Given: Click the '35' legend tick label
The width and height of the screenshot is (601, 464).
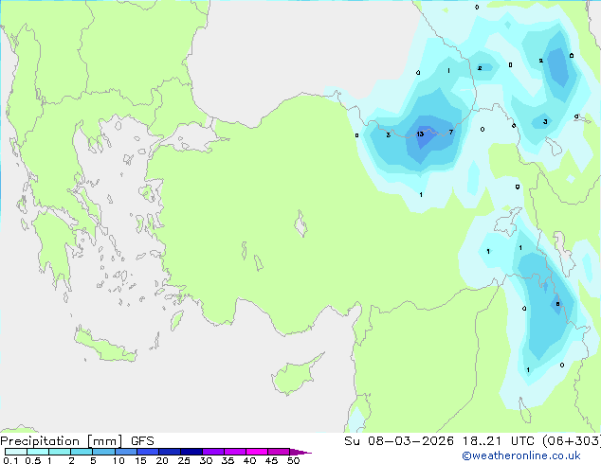Looking at the screenshot, I should [x=228, y=460].
